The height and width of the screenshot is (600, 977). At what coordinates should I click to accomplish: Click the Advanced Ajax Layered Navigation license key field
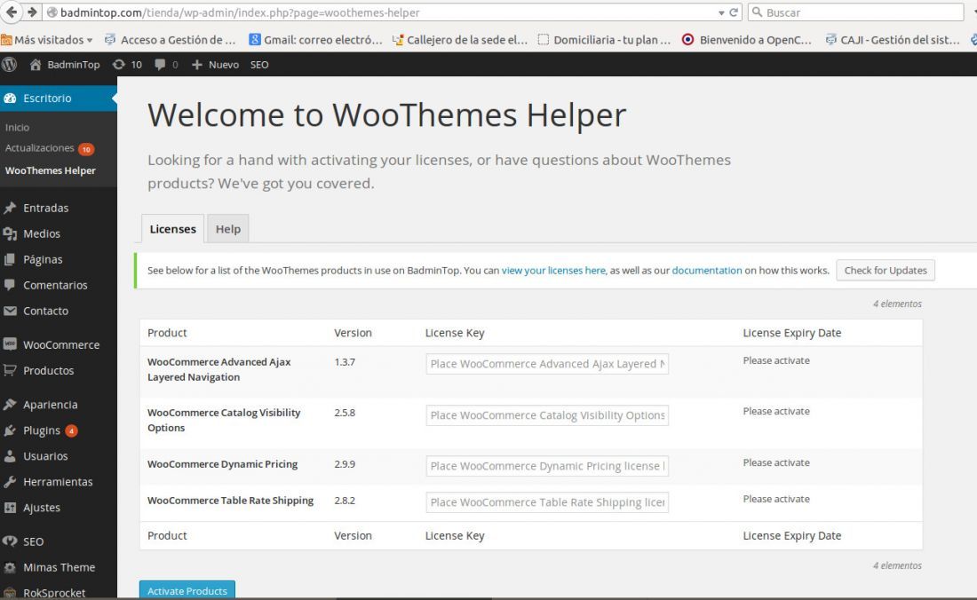click(547, 364)
